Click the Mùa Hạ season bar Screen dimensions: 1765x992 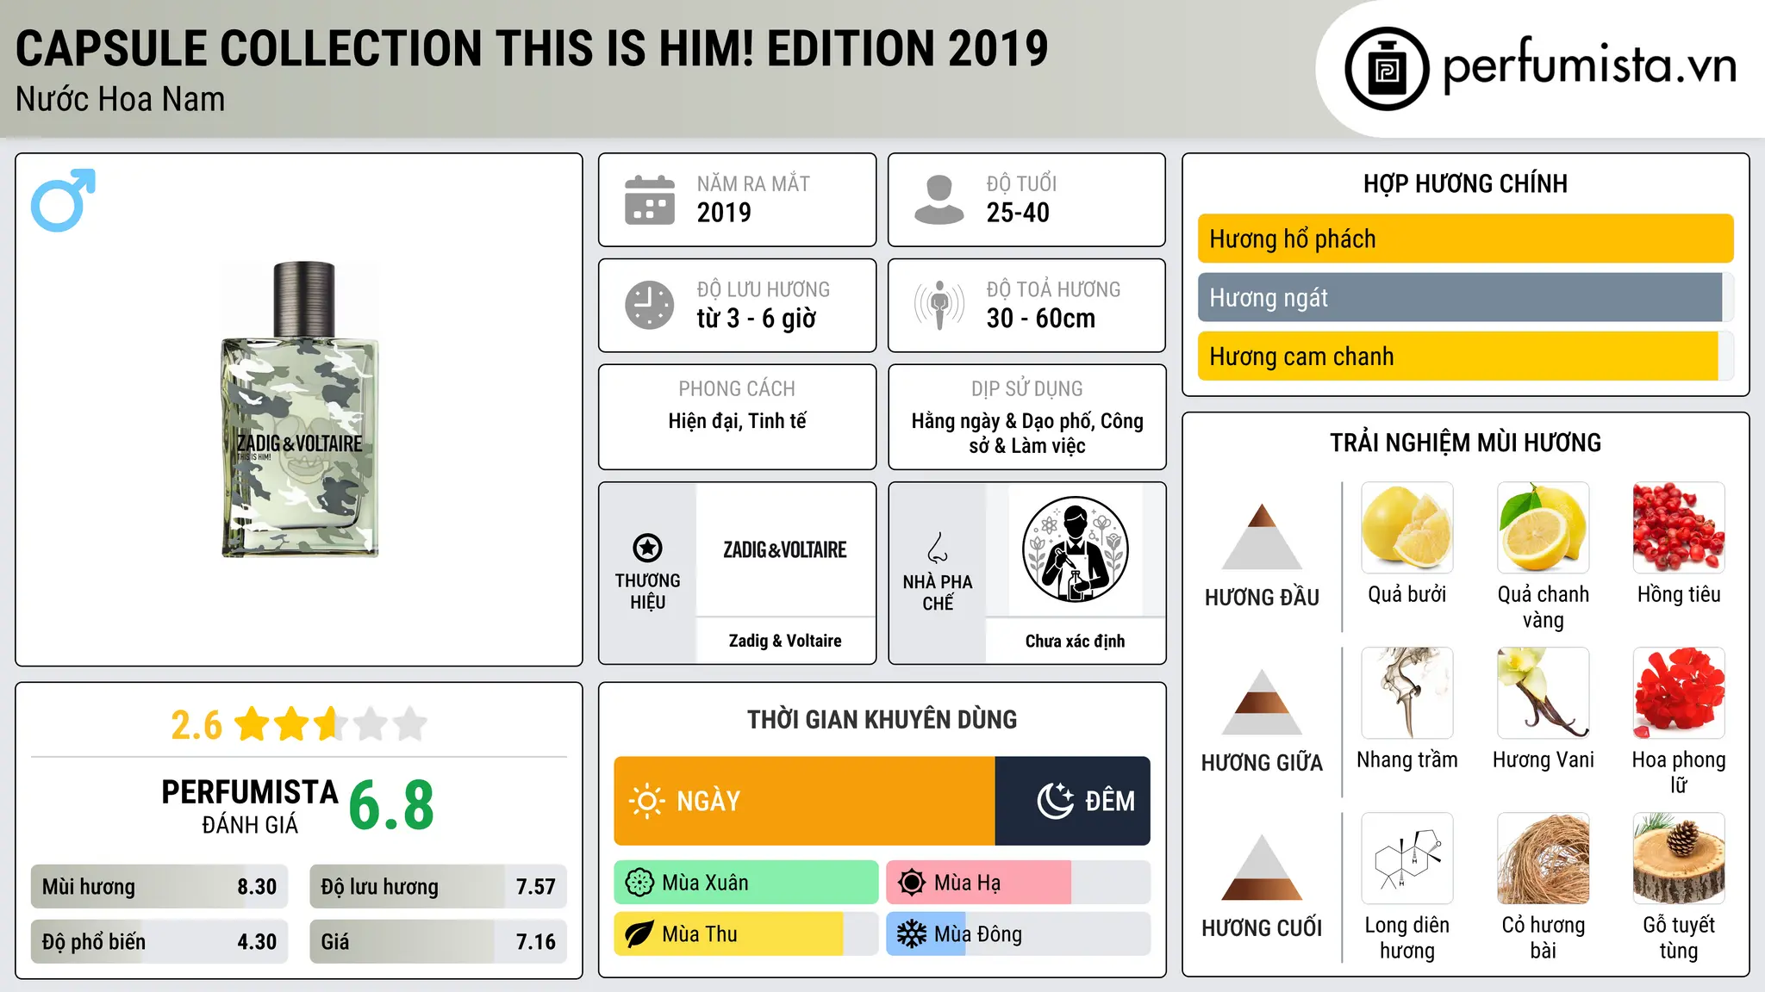1019,883
